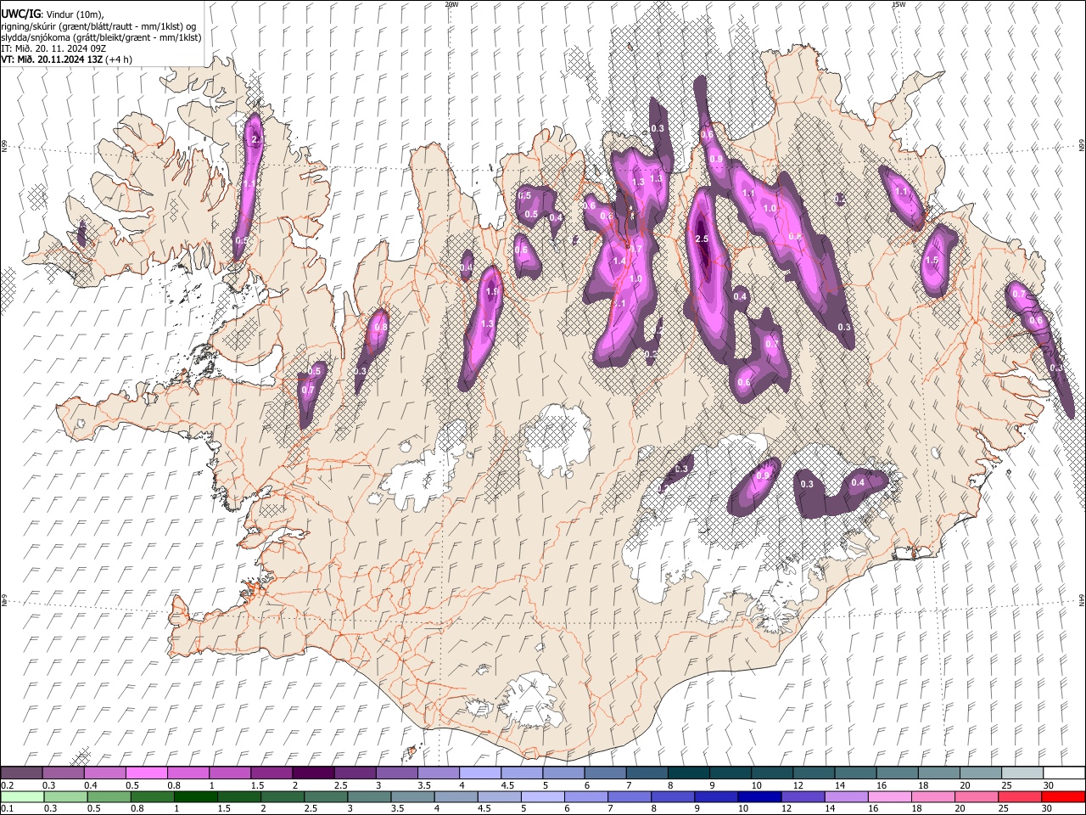Click the '30' label on bottom color scale
The image size is (1086, 815).
1049,809
